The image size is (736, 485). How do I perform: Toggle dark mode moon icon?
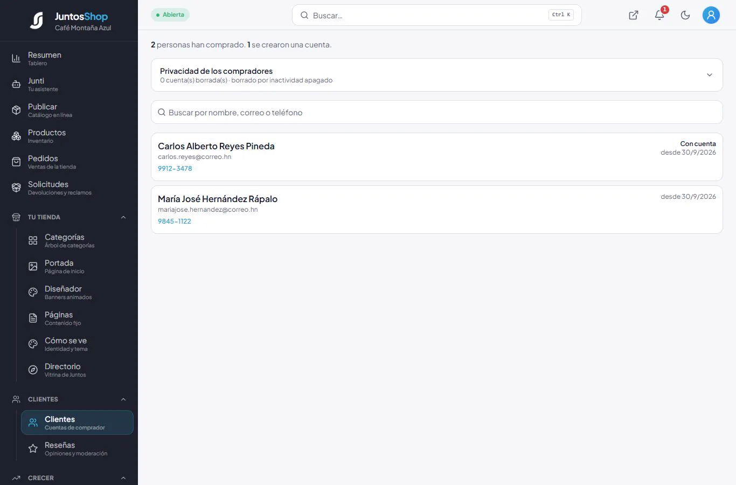click(x=685, y=15)
